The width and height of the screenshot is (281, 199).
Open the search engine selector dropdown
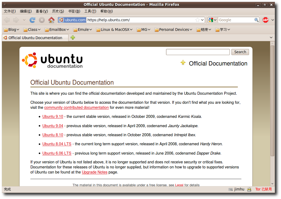click(x=213, y=20)
